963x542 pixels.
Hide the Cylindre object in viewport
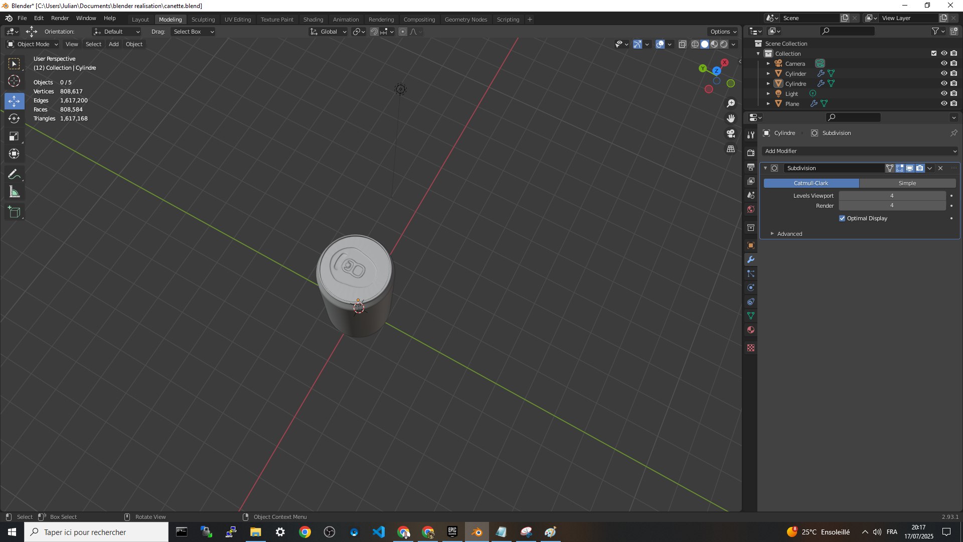click(944, 83)
